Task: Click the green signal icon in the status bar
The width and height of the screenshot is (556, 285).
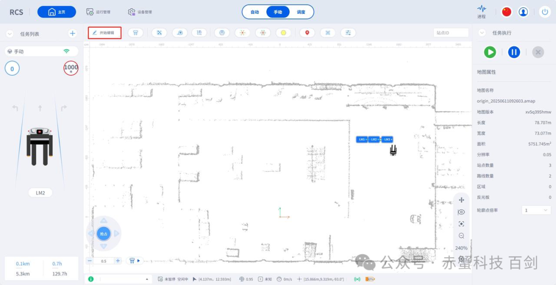Action: tap(357, 279)
